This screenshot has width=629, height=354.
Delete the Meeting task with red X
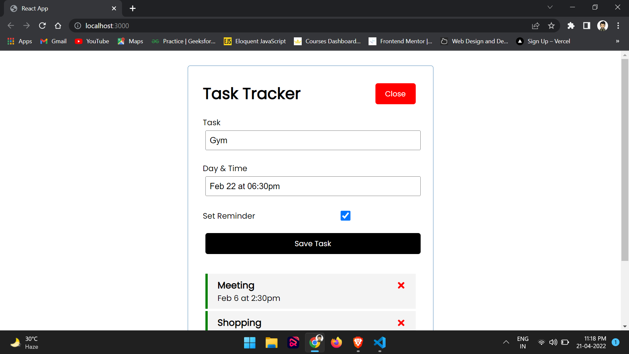coord(401,285)
